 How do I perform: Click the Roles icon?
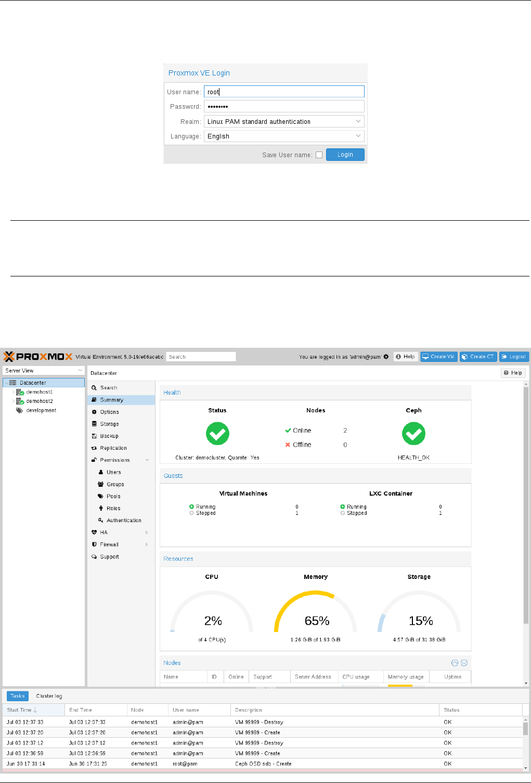(x=101, y=508)
